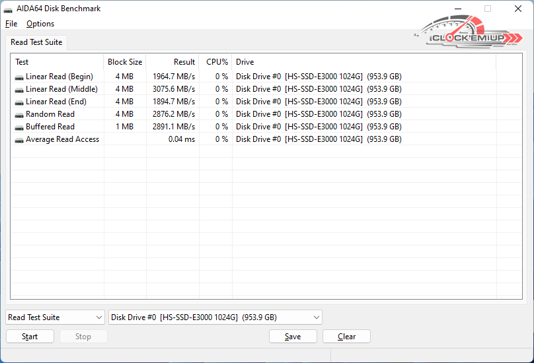Clear the benchmark results
The width and height of the screenshot is (534, 363).
[x=346, y=337]
